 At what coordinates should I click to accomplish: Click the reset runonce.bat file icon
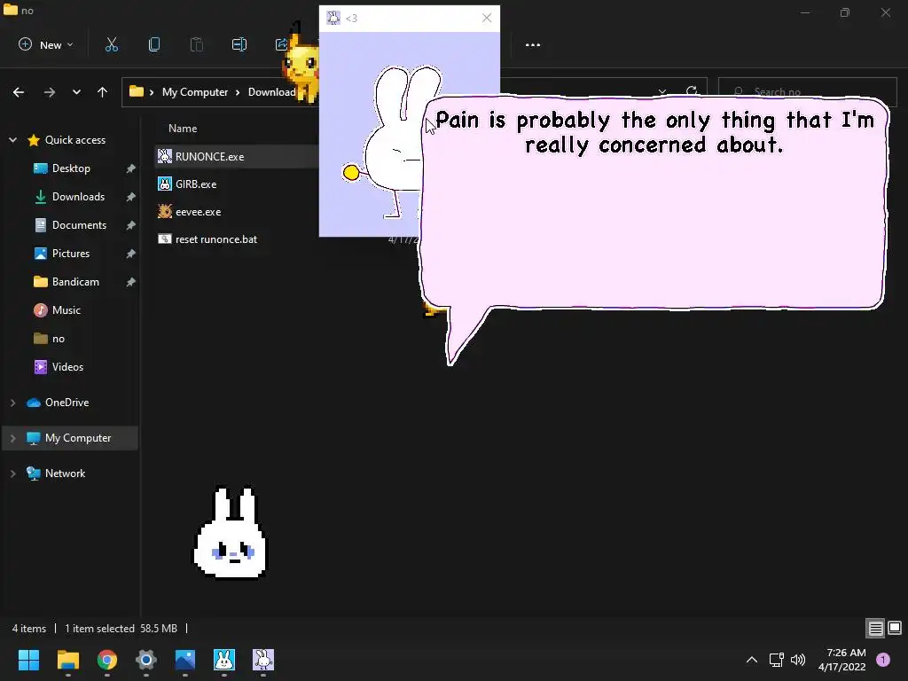[165, 239]
